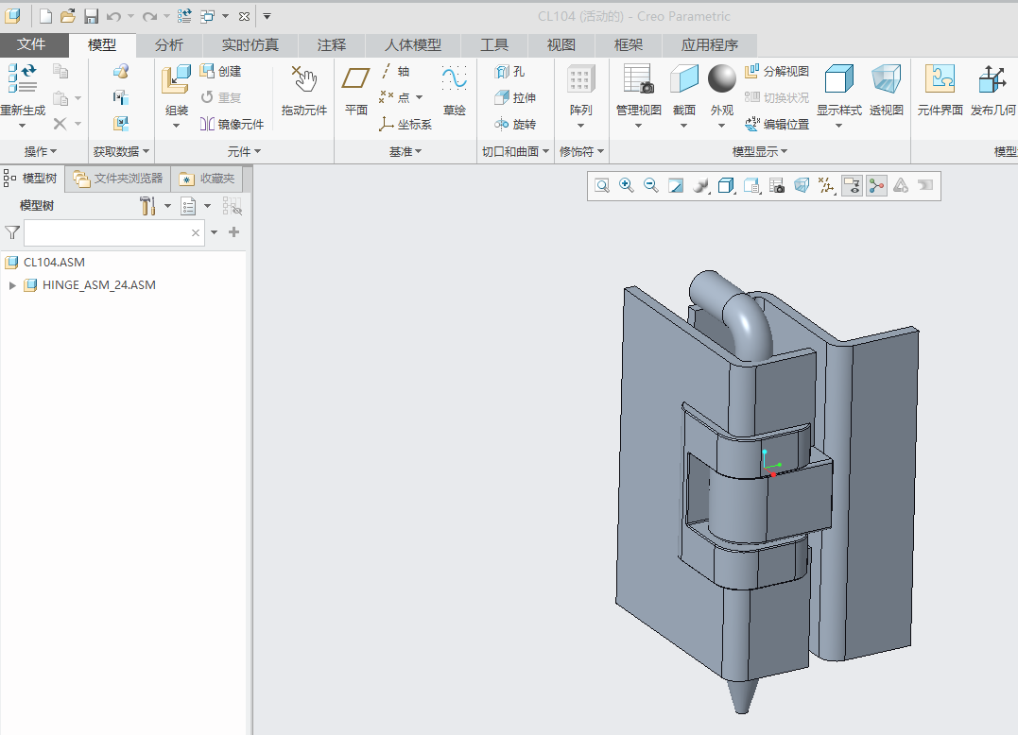Click the 平面 datum plane tool

point(355,92)
